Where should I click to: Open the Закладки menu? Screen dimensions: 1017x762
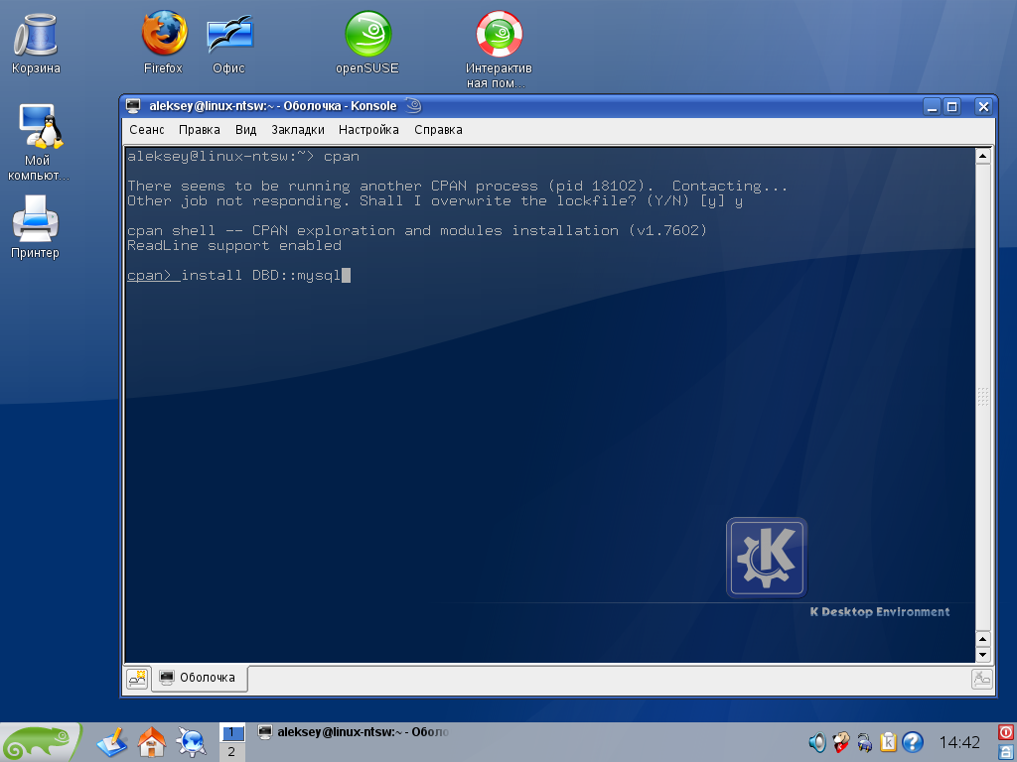click(x=298, y=130)
